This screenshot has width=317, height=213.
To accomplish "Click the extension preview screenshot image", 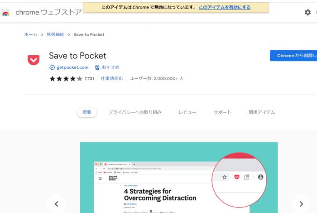I will [x=179, y=177].
